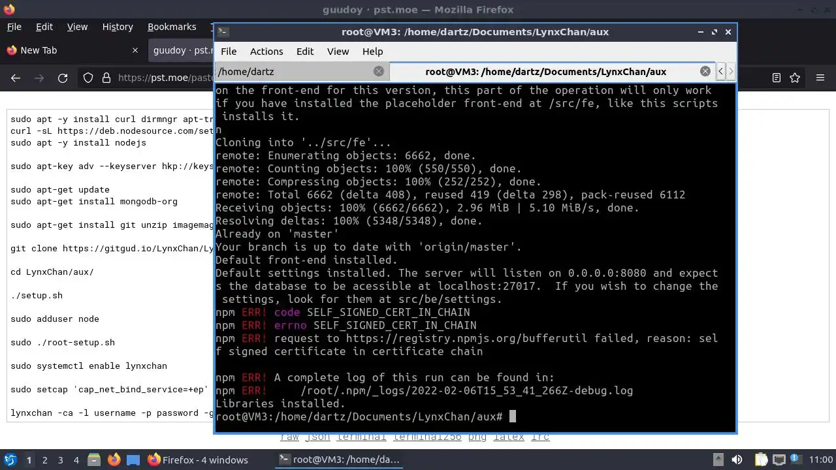The width and height of the screenshot is (836, 470).
Task: Close the /home/dartz terminal tab
Action: point(379,71)
